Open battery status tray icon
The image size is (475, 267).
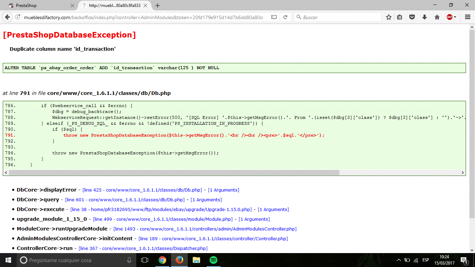(407, 260)
